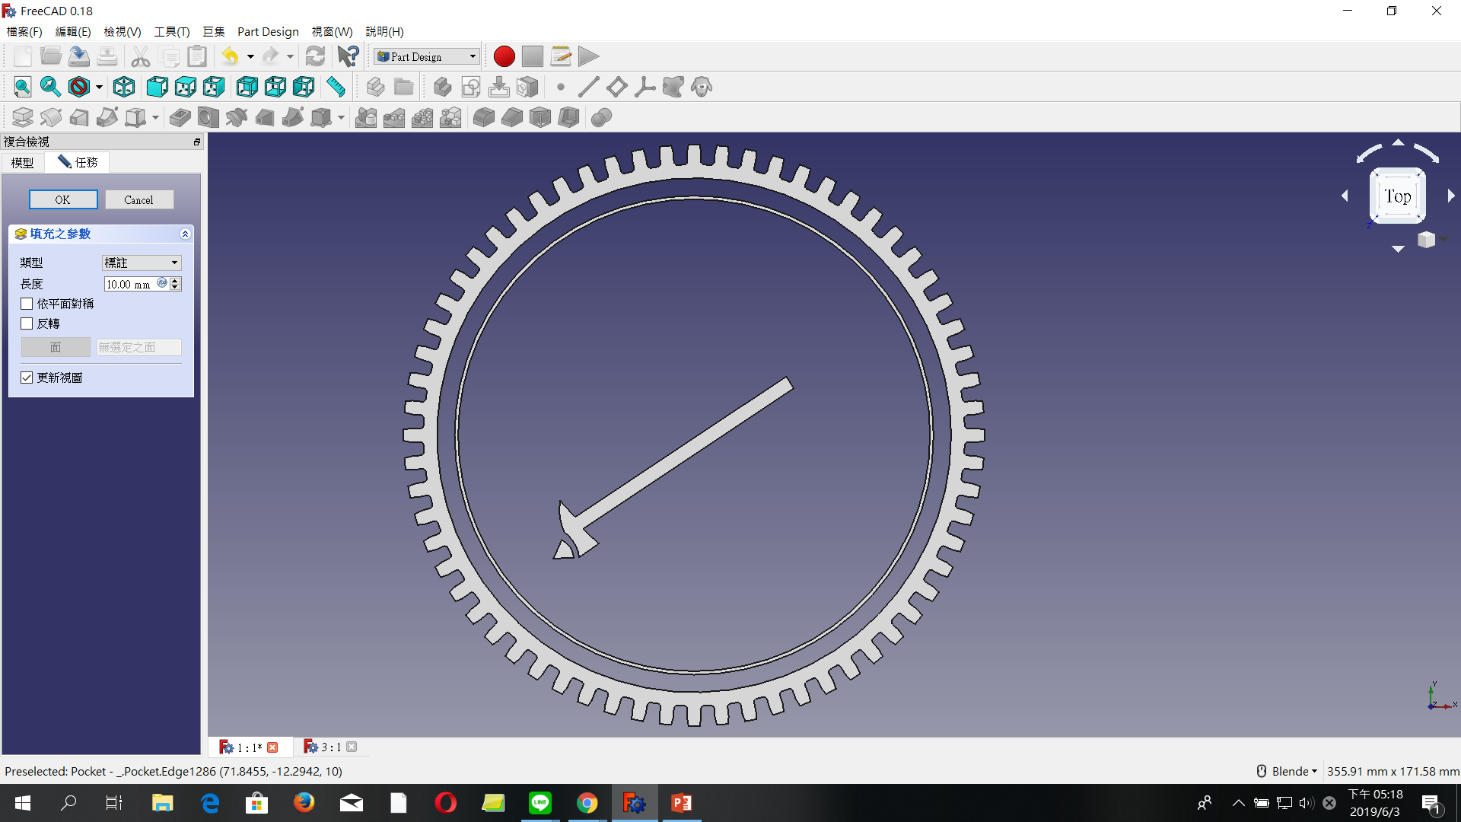Open the 視窗(W) menu
The image size is (1461, 822).
tap(332, 31)
